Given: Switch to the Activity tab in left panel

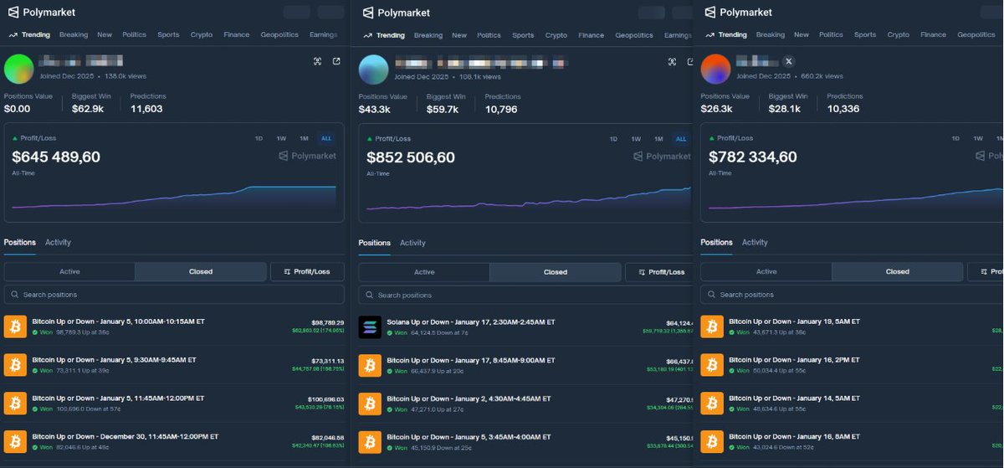Looking at the screenshot, I should [x=58, y=243].
